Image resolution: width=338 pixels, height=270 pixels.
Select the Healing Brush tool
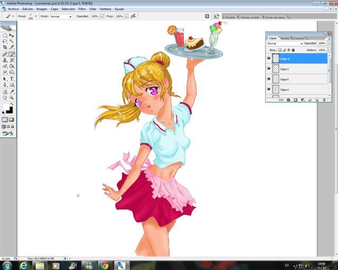point(5,54)
